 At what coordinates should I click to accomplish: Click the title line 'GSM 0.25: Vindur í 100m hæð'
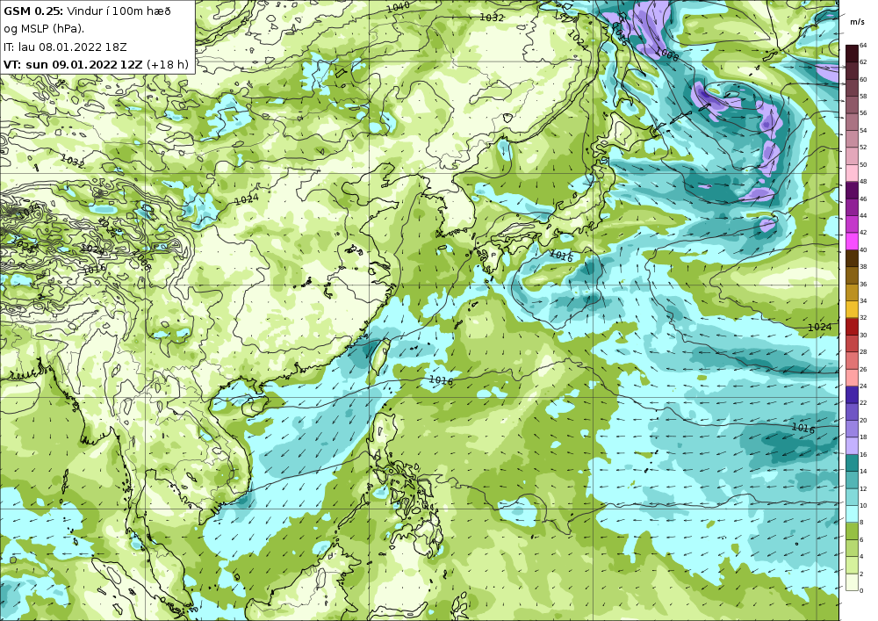tap(87, 11)
